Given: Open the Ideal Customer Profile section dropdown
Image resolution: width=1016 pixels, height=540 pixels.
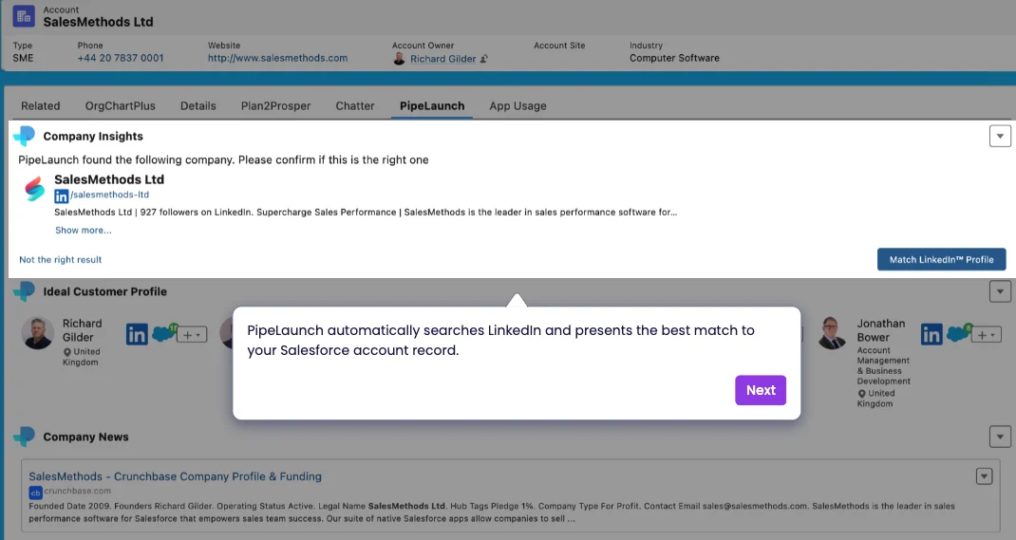Looking at the screenshot, I should tap(1000, 291).
